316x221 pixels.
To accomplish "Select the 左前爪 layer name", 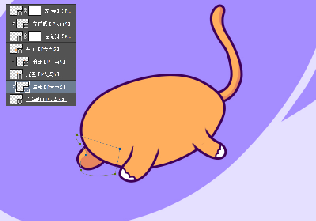I will (x=51, y=24).
